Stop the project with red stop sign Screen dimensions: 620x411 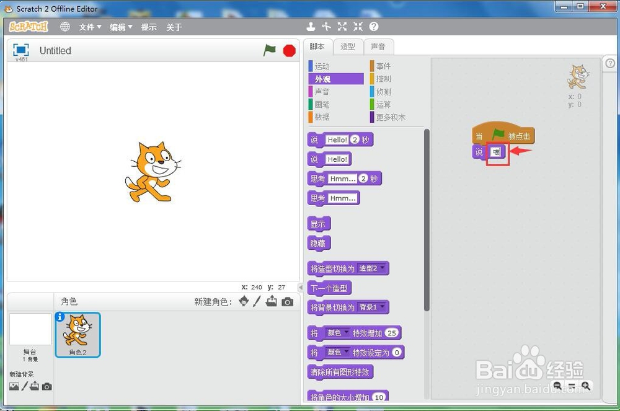click(x=290, y=51)
